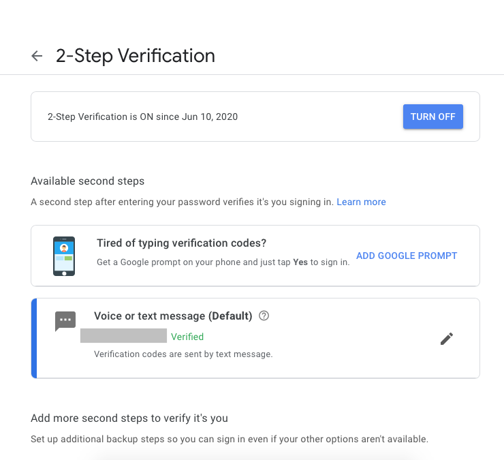Click 'Verification codes are sent by text message' text
This screenshot has width=504, height=460.
click(x=183, y=354)
